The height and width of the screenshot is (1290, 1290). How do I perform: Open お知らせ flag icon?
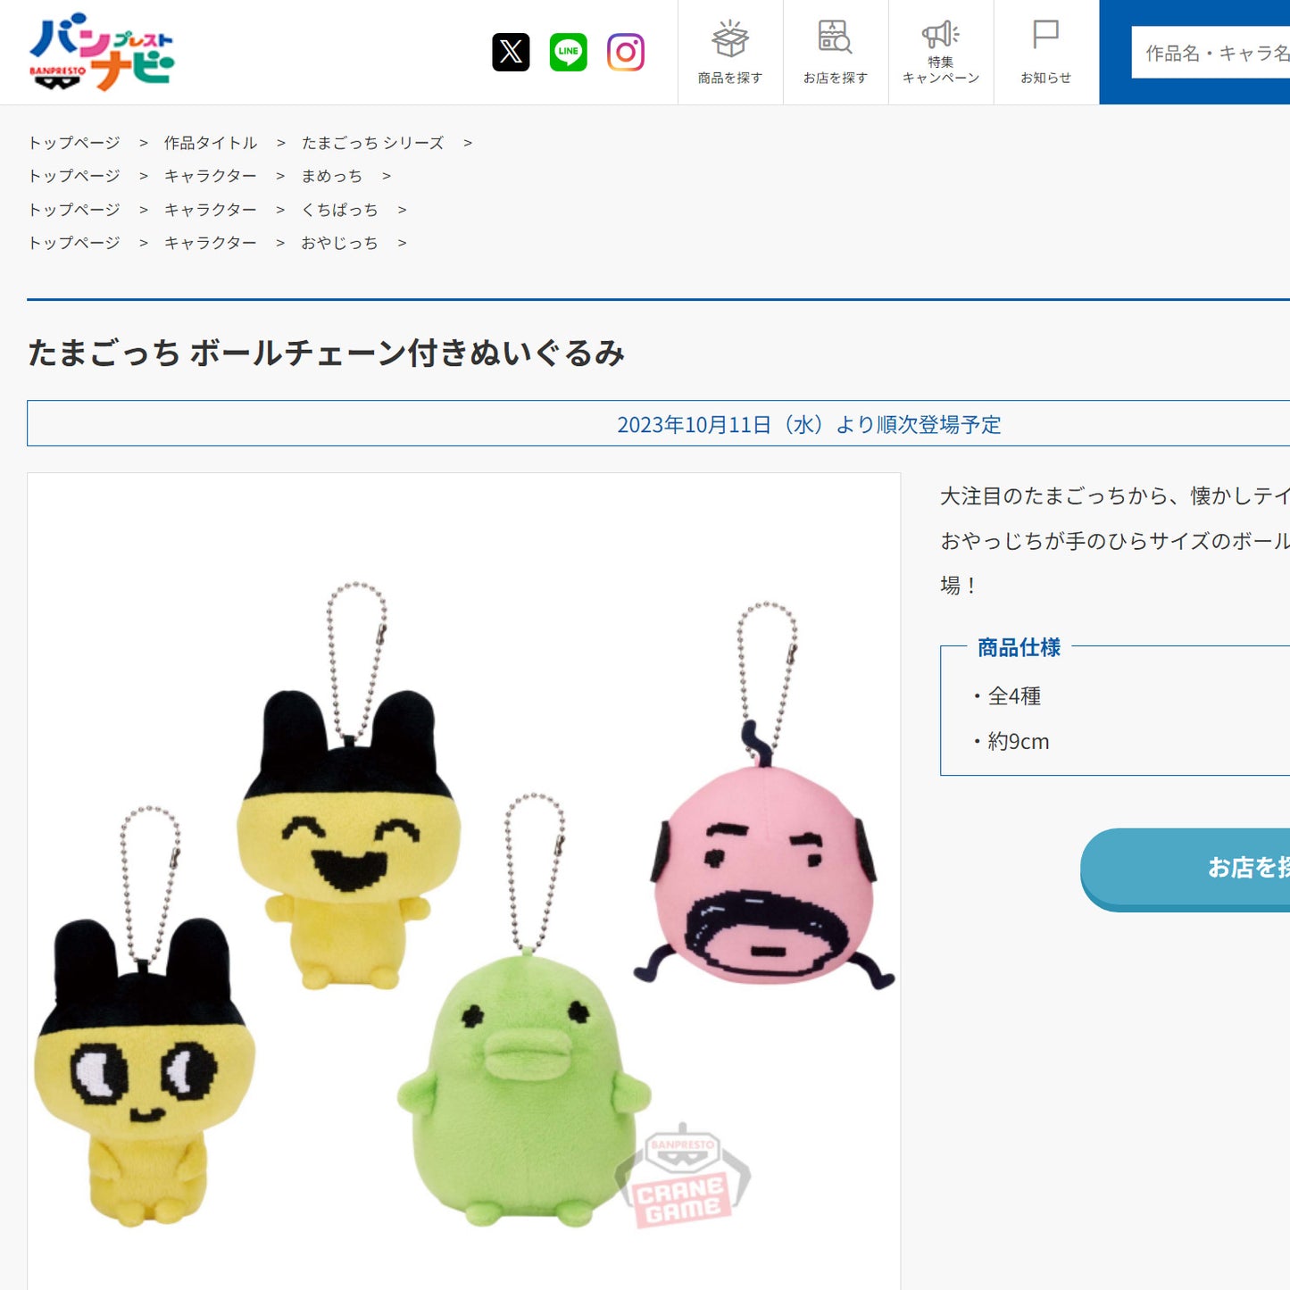(x=1045, y=53)
